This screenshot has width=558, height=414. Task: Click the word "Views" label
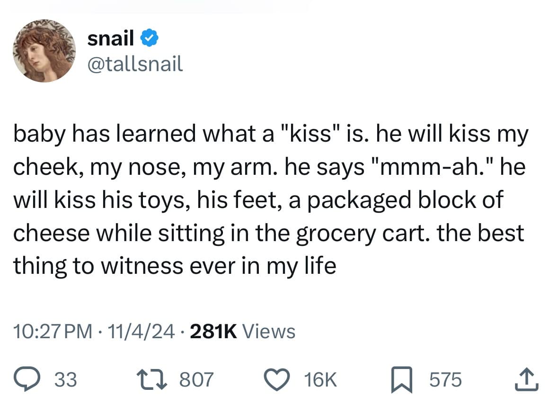(x=268, y=332)
